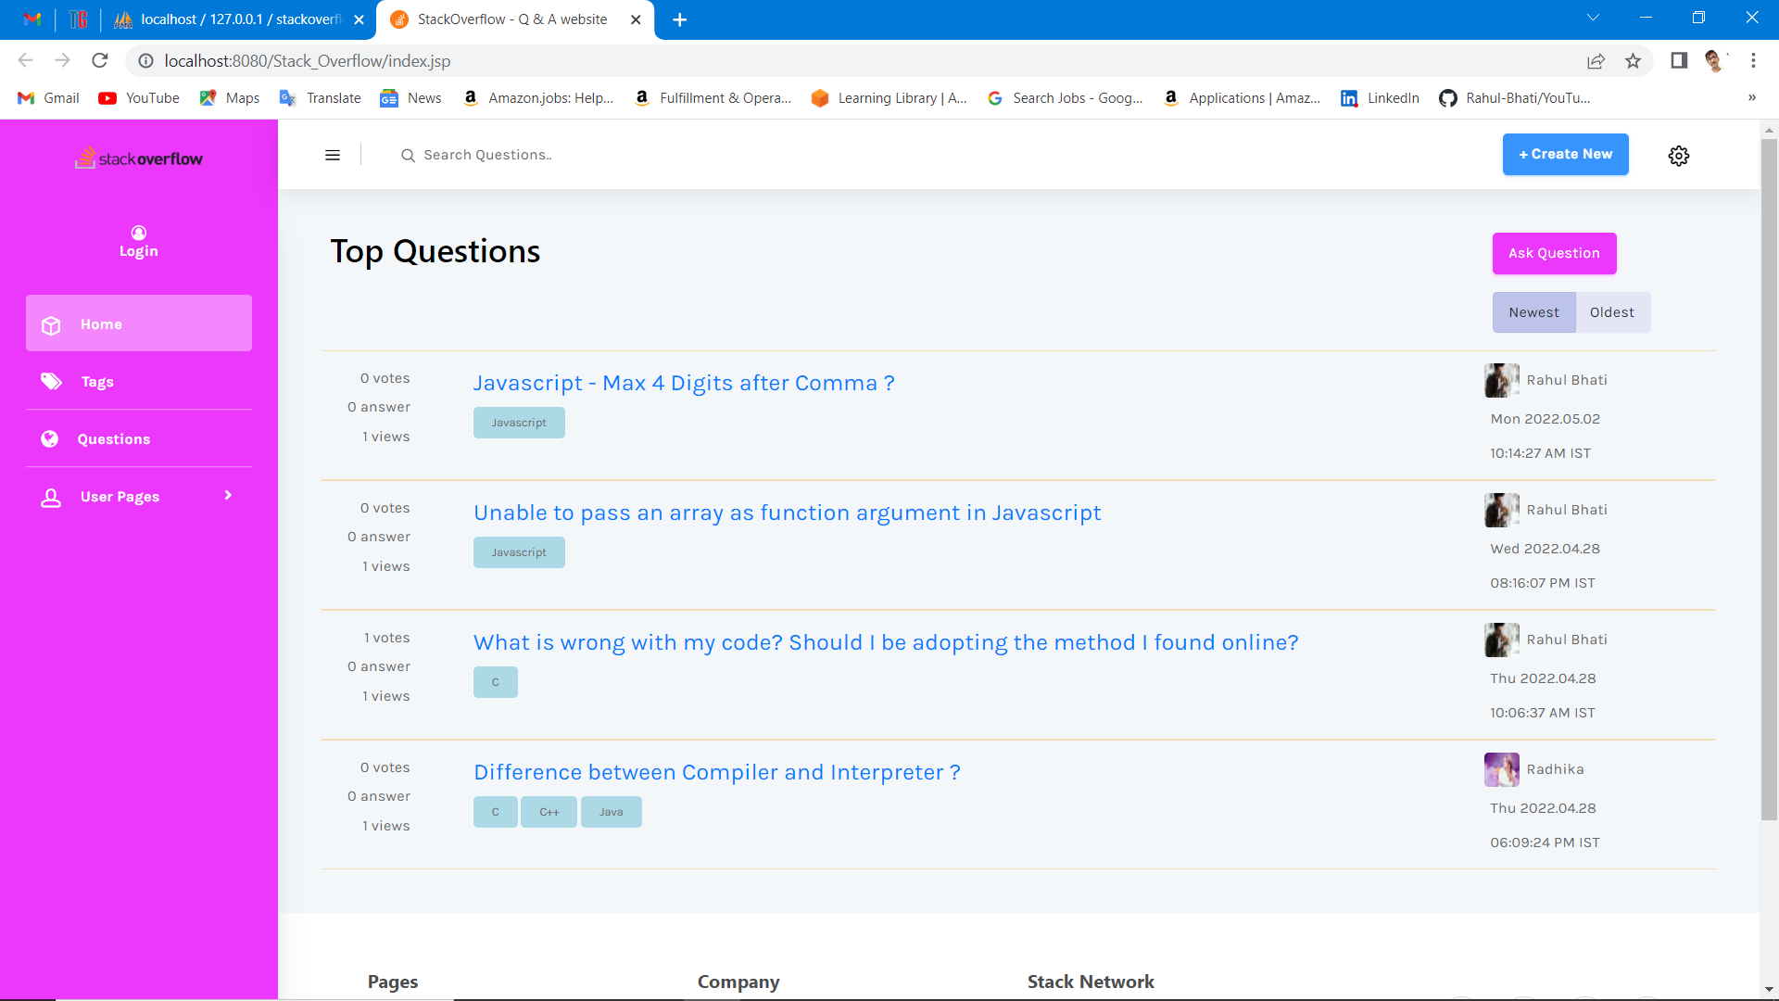The width and height of the screenshot is (1779, 1001).
Task: Sort questions by Oldest
Action: pyautogui.click(x=1611, y=312)
